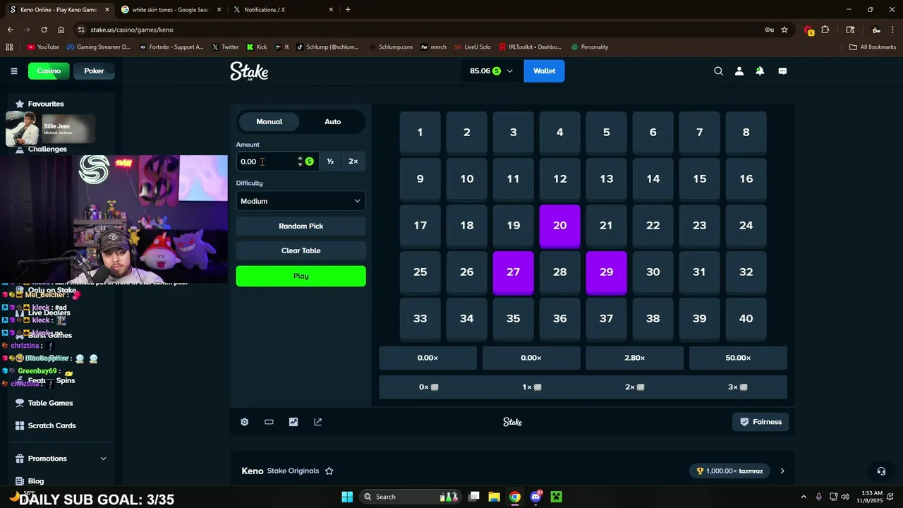Open Chrome apps grid in bookmarks bar
The width and height of the screenshot is (903, 508).
(x=9, y=47)
